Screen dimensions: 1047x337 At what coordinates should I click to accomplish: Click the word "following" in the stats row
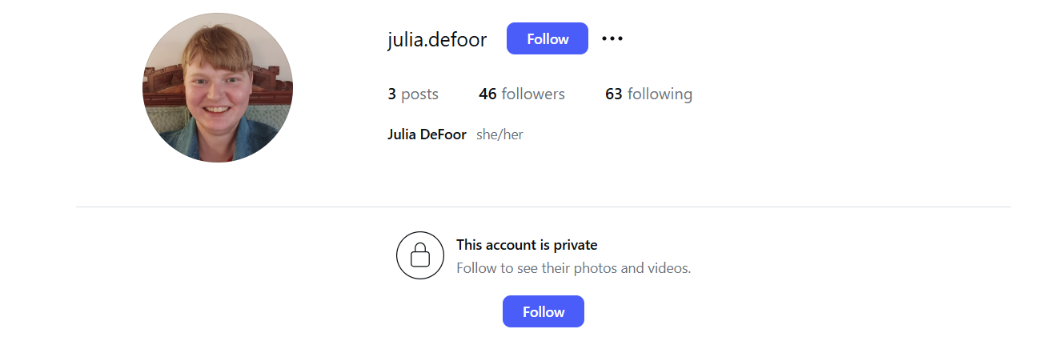point(660,94)
